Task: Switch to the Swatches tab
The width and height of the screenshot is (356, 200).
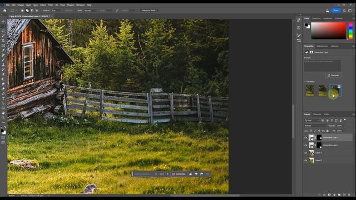Action: pyautogui.click(x=317, y=18)
